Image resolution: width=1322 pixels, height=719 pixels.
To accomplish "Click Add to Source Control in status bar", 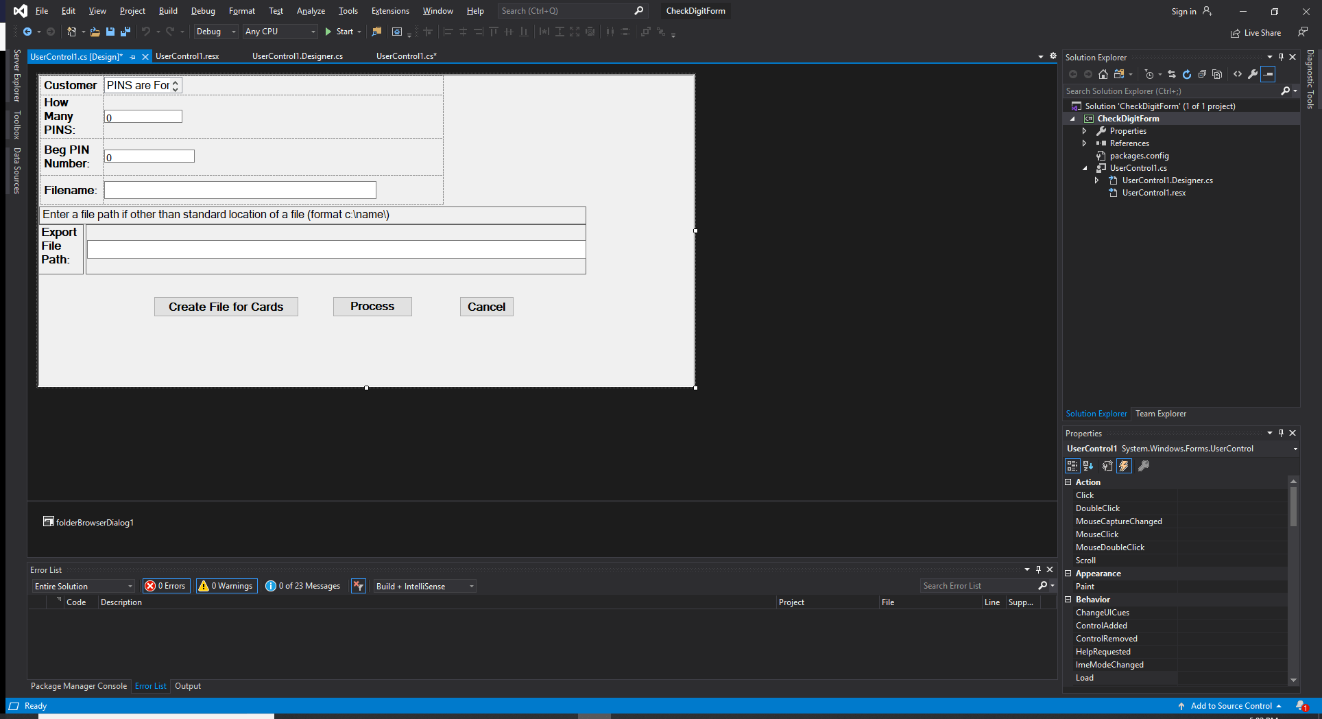I will (x=1232, y=706).
